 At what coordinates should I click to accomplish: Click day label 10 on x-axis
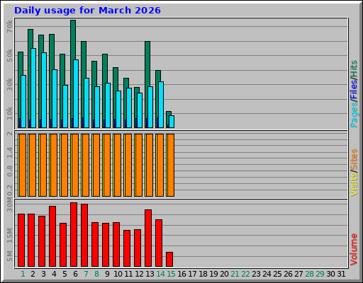click(118, 274)
